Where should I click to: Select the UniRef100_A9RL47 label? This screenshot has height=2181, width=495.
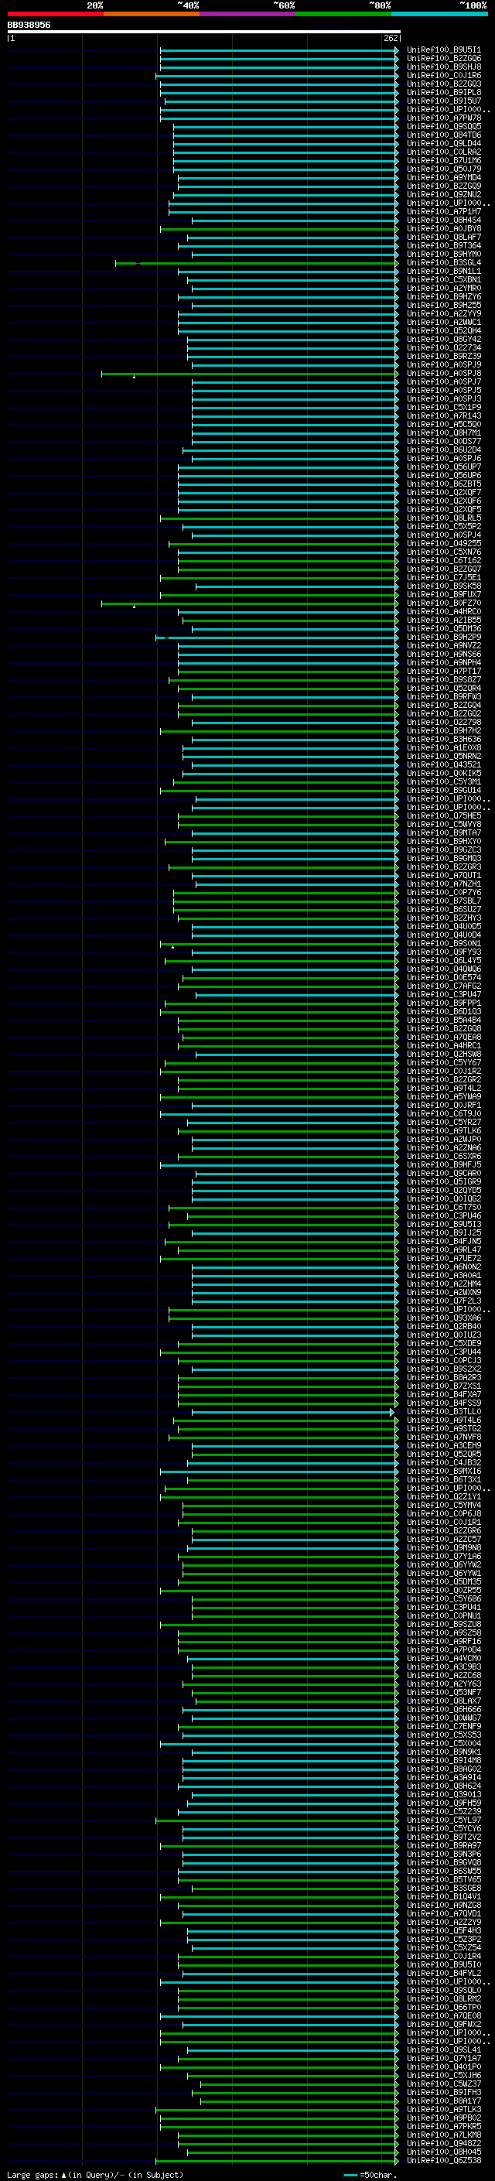pyautogui.click(x=444, y=1249)
